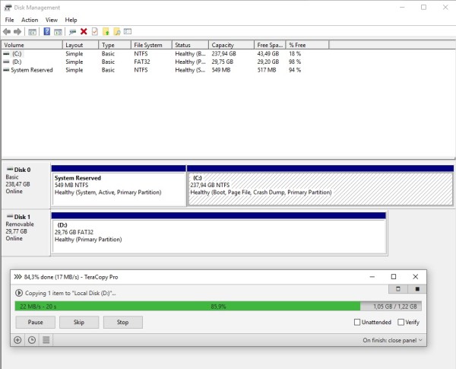Sort by the Status column header

[191, 45]
